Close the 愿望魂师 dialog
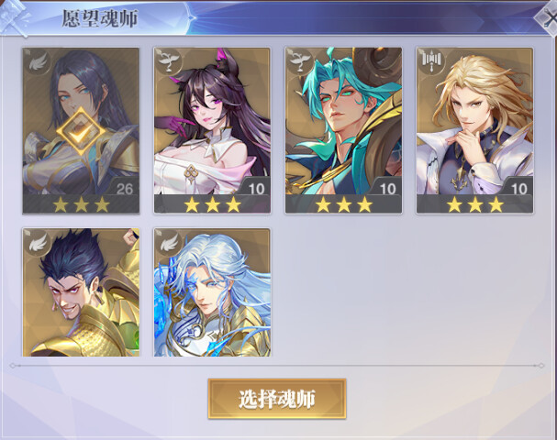Image resolution: width=557 pixels, height=440 pixels. coord(549,18)
